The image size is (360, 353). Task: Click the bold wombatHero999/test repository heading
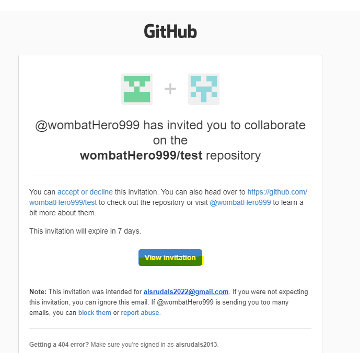tap(141, 155)
